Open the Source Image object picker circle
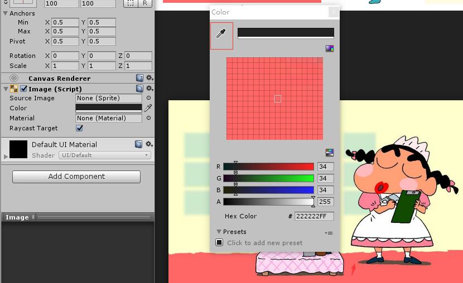The image size is (463, 283). (x=148, y=98)
